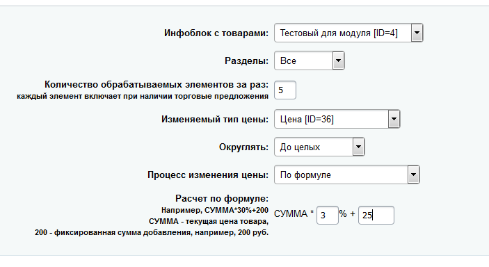
Task: Click the 'Изменяемый тип цены:' label
Action: pyautogui.click(x=215, y=119)
